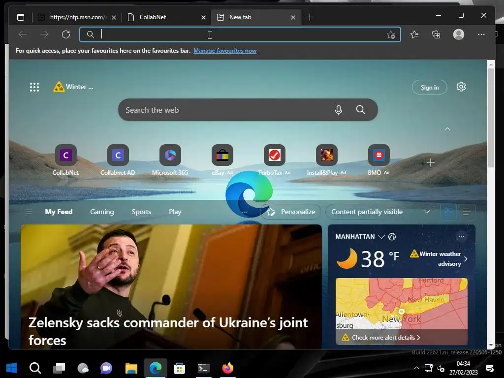Open weather card options menu
504x378 pixels.
coord(462,236)
